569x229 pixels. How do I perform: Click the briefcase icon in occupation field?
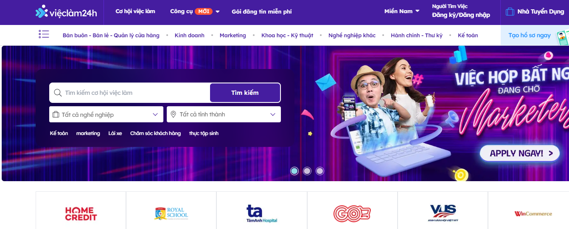coord(56,114)
